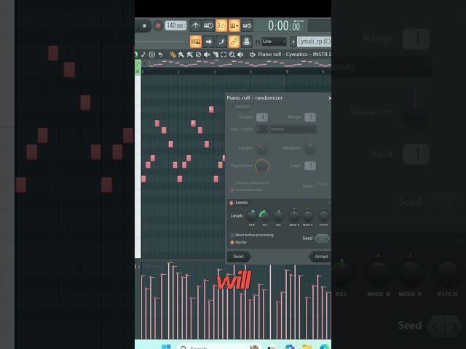Click the circled record-style icon in piano roll toolbar
The height and width of the screenshot is (349, 466).
152,55
